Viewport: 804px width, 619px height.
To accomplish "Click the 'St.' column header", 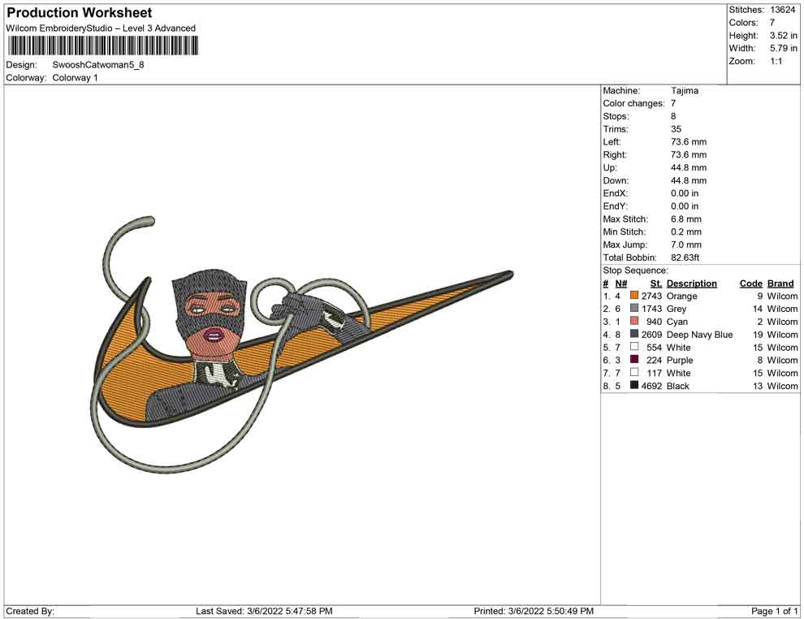I will click(x=656, y=284).
